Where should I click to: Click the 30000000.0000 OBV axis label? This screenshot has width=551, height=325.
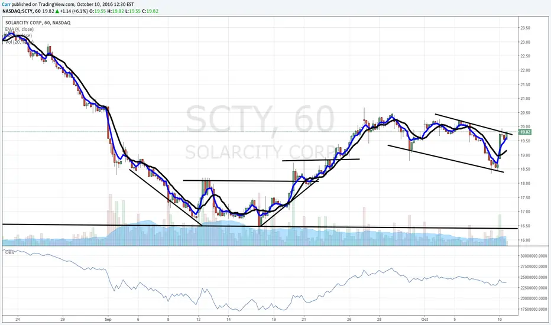click(x=533, y=256)
